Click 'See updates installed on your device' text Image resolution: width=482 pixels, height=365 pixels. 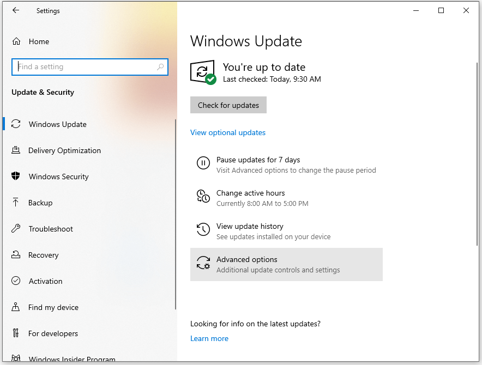273,236
